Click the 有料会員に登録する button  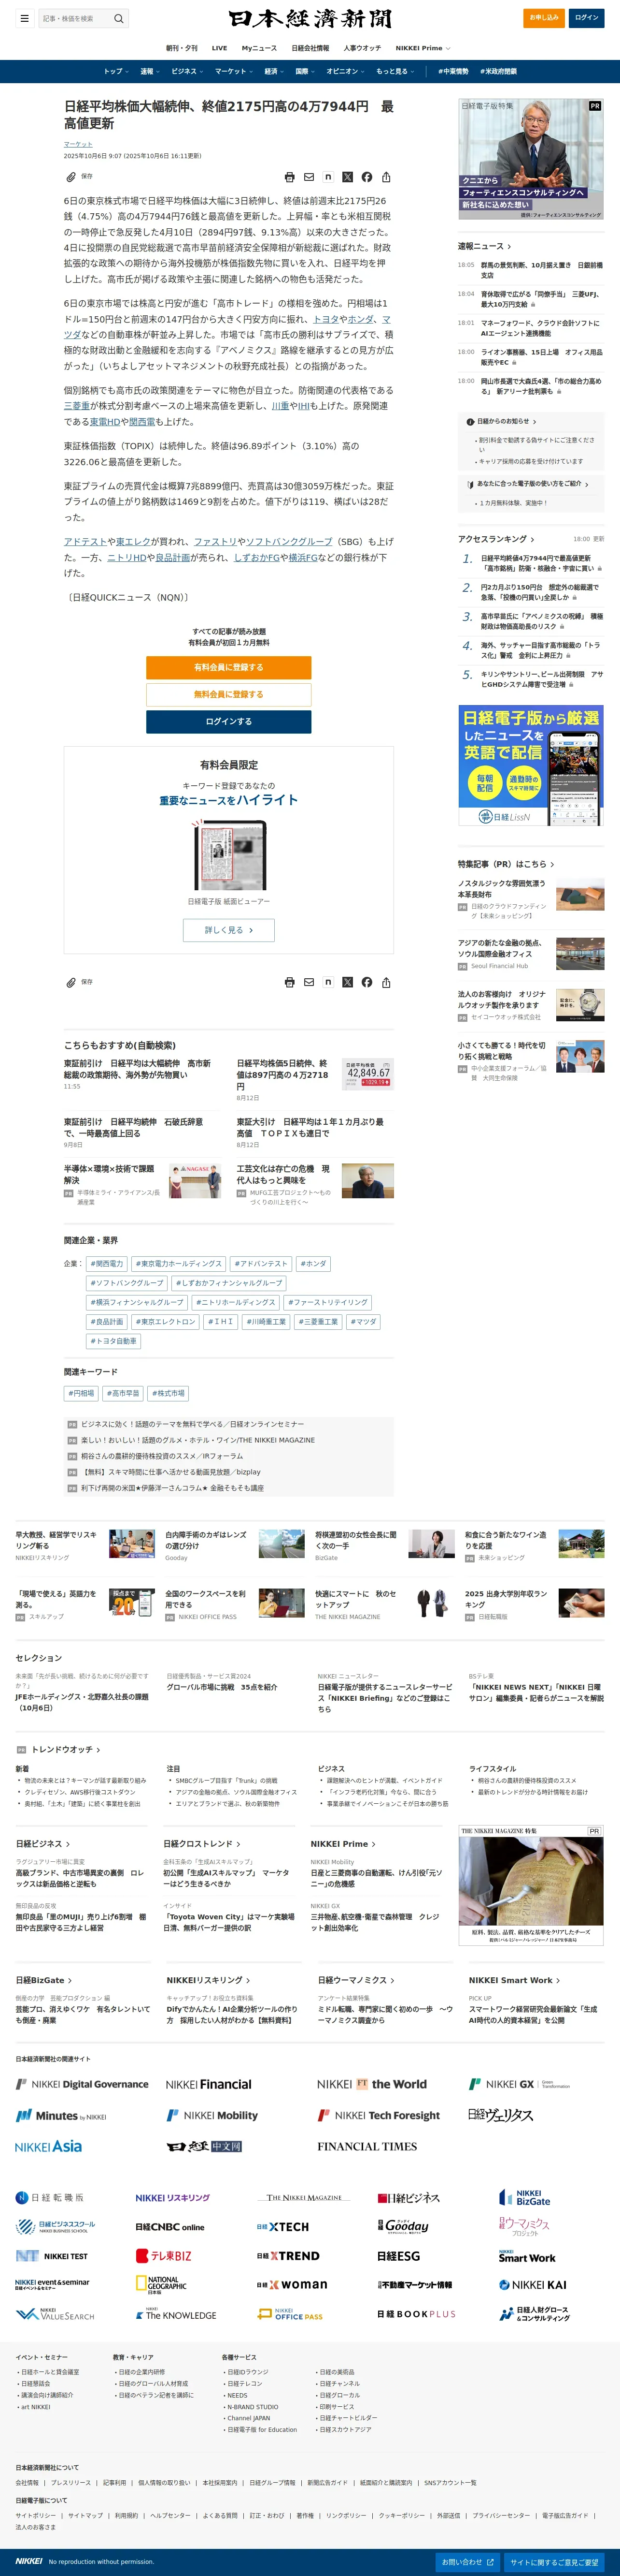pos(228,667)
